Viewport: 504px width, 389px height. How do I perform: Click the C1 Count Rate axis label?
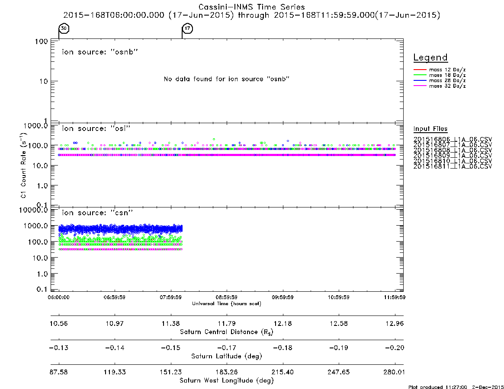pos(23,166)
